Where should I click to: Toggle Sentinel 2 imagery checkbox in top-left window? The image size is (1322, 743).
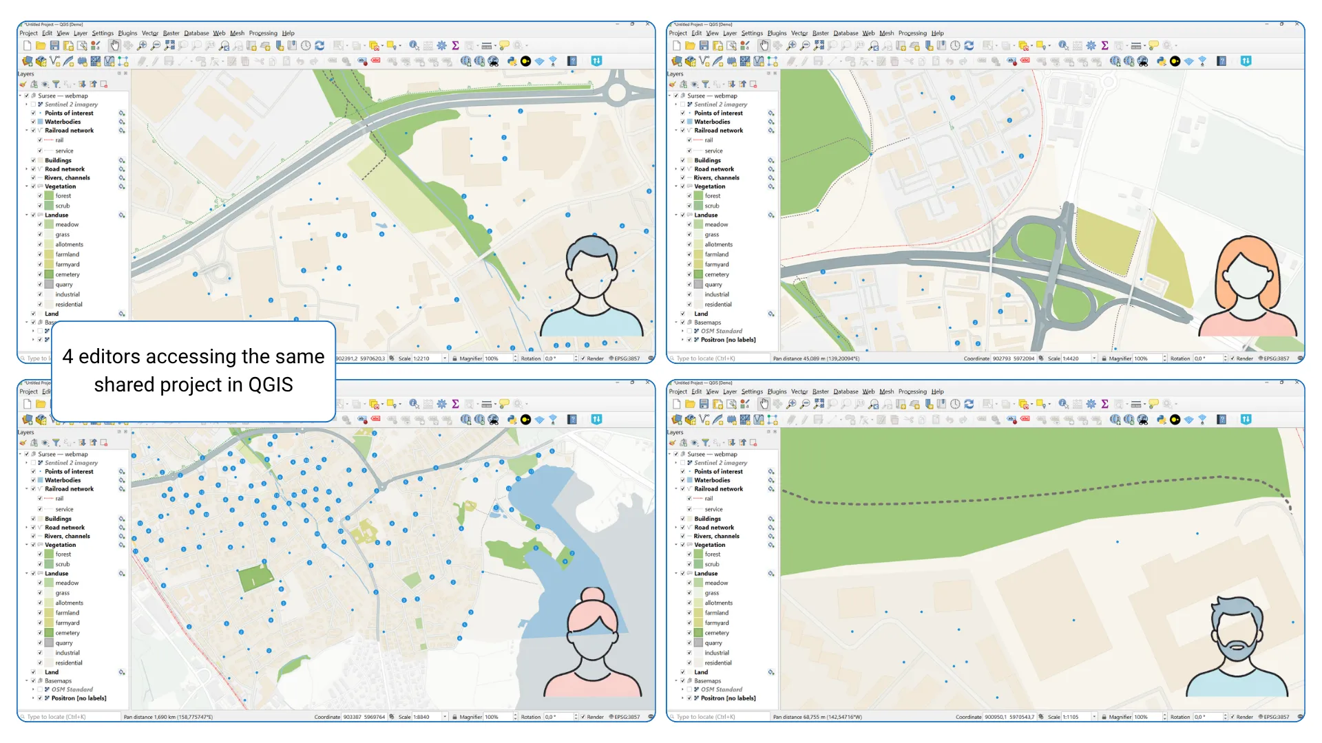(x=33, y=105)
